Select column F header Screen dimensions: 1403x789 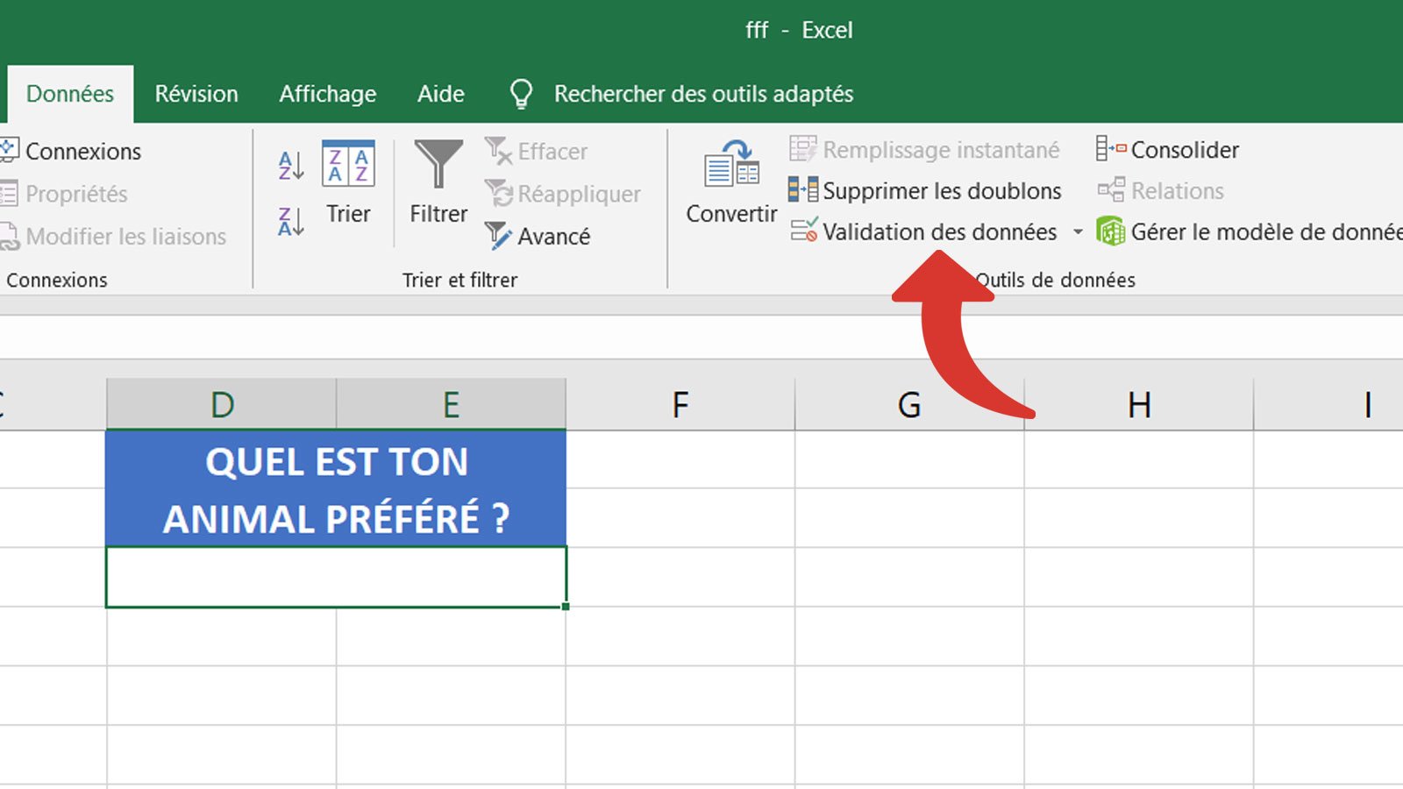click(680, 404)
